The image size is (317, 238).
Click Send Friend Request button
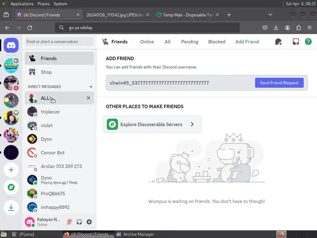(279, 83)
